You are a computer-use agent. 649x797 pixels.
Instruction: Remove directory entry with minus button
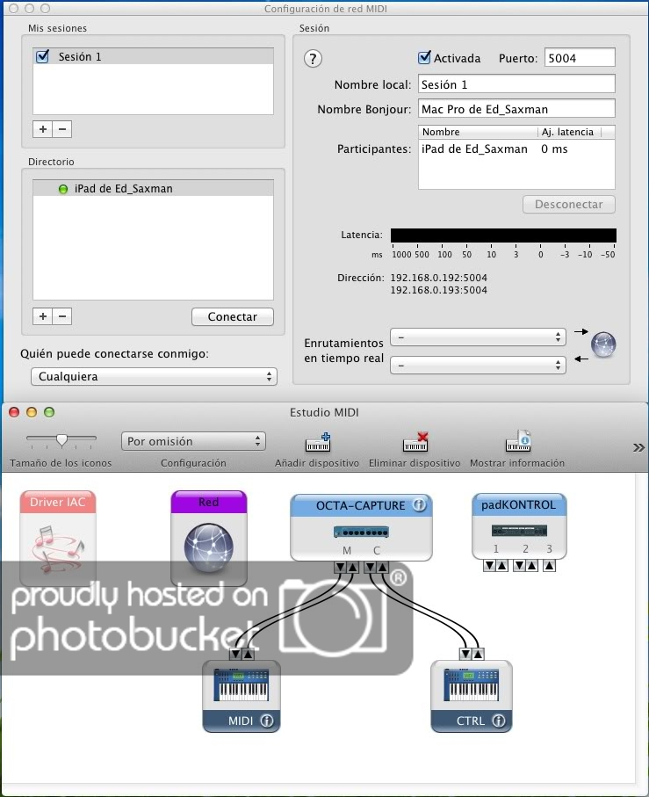(x=62, y=316)
